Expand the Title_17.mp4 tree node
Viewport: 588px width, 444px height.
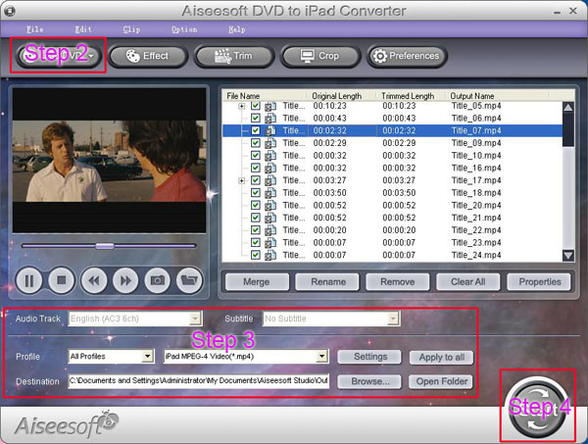click(x=242, y=180)
